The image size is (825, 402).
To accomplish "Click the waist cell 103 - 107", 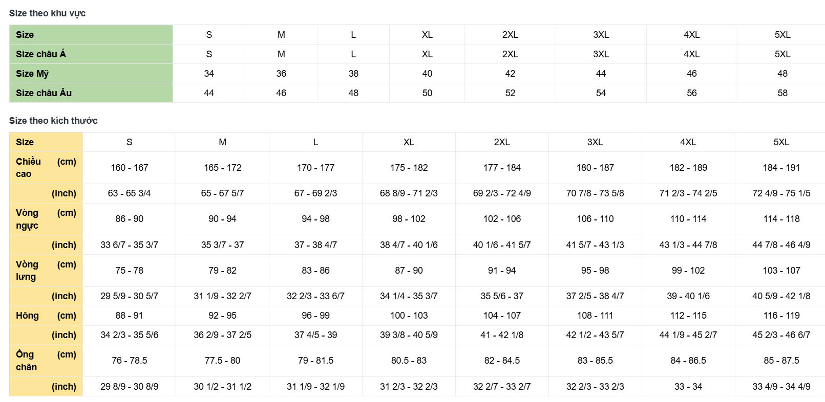I will pyautogui.click(x=781, y=271).
